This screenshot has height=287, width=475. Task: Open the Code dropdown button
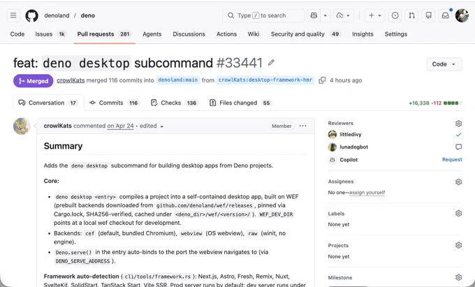tap(444, 64)
